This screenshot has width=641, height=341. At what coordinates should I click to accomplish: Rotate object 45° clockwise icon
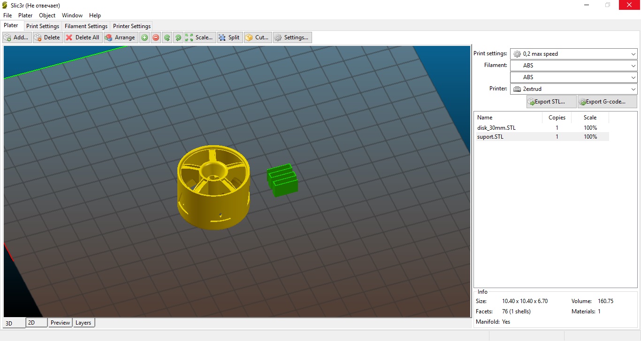[178, 37]
